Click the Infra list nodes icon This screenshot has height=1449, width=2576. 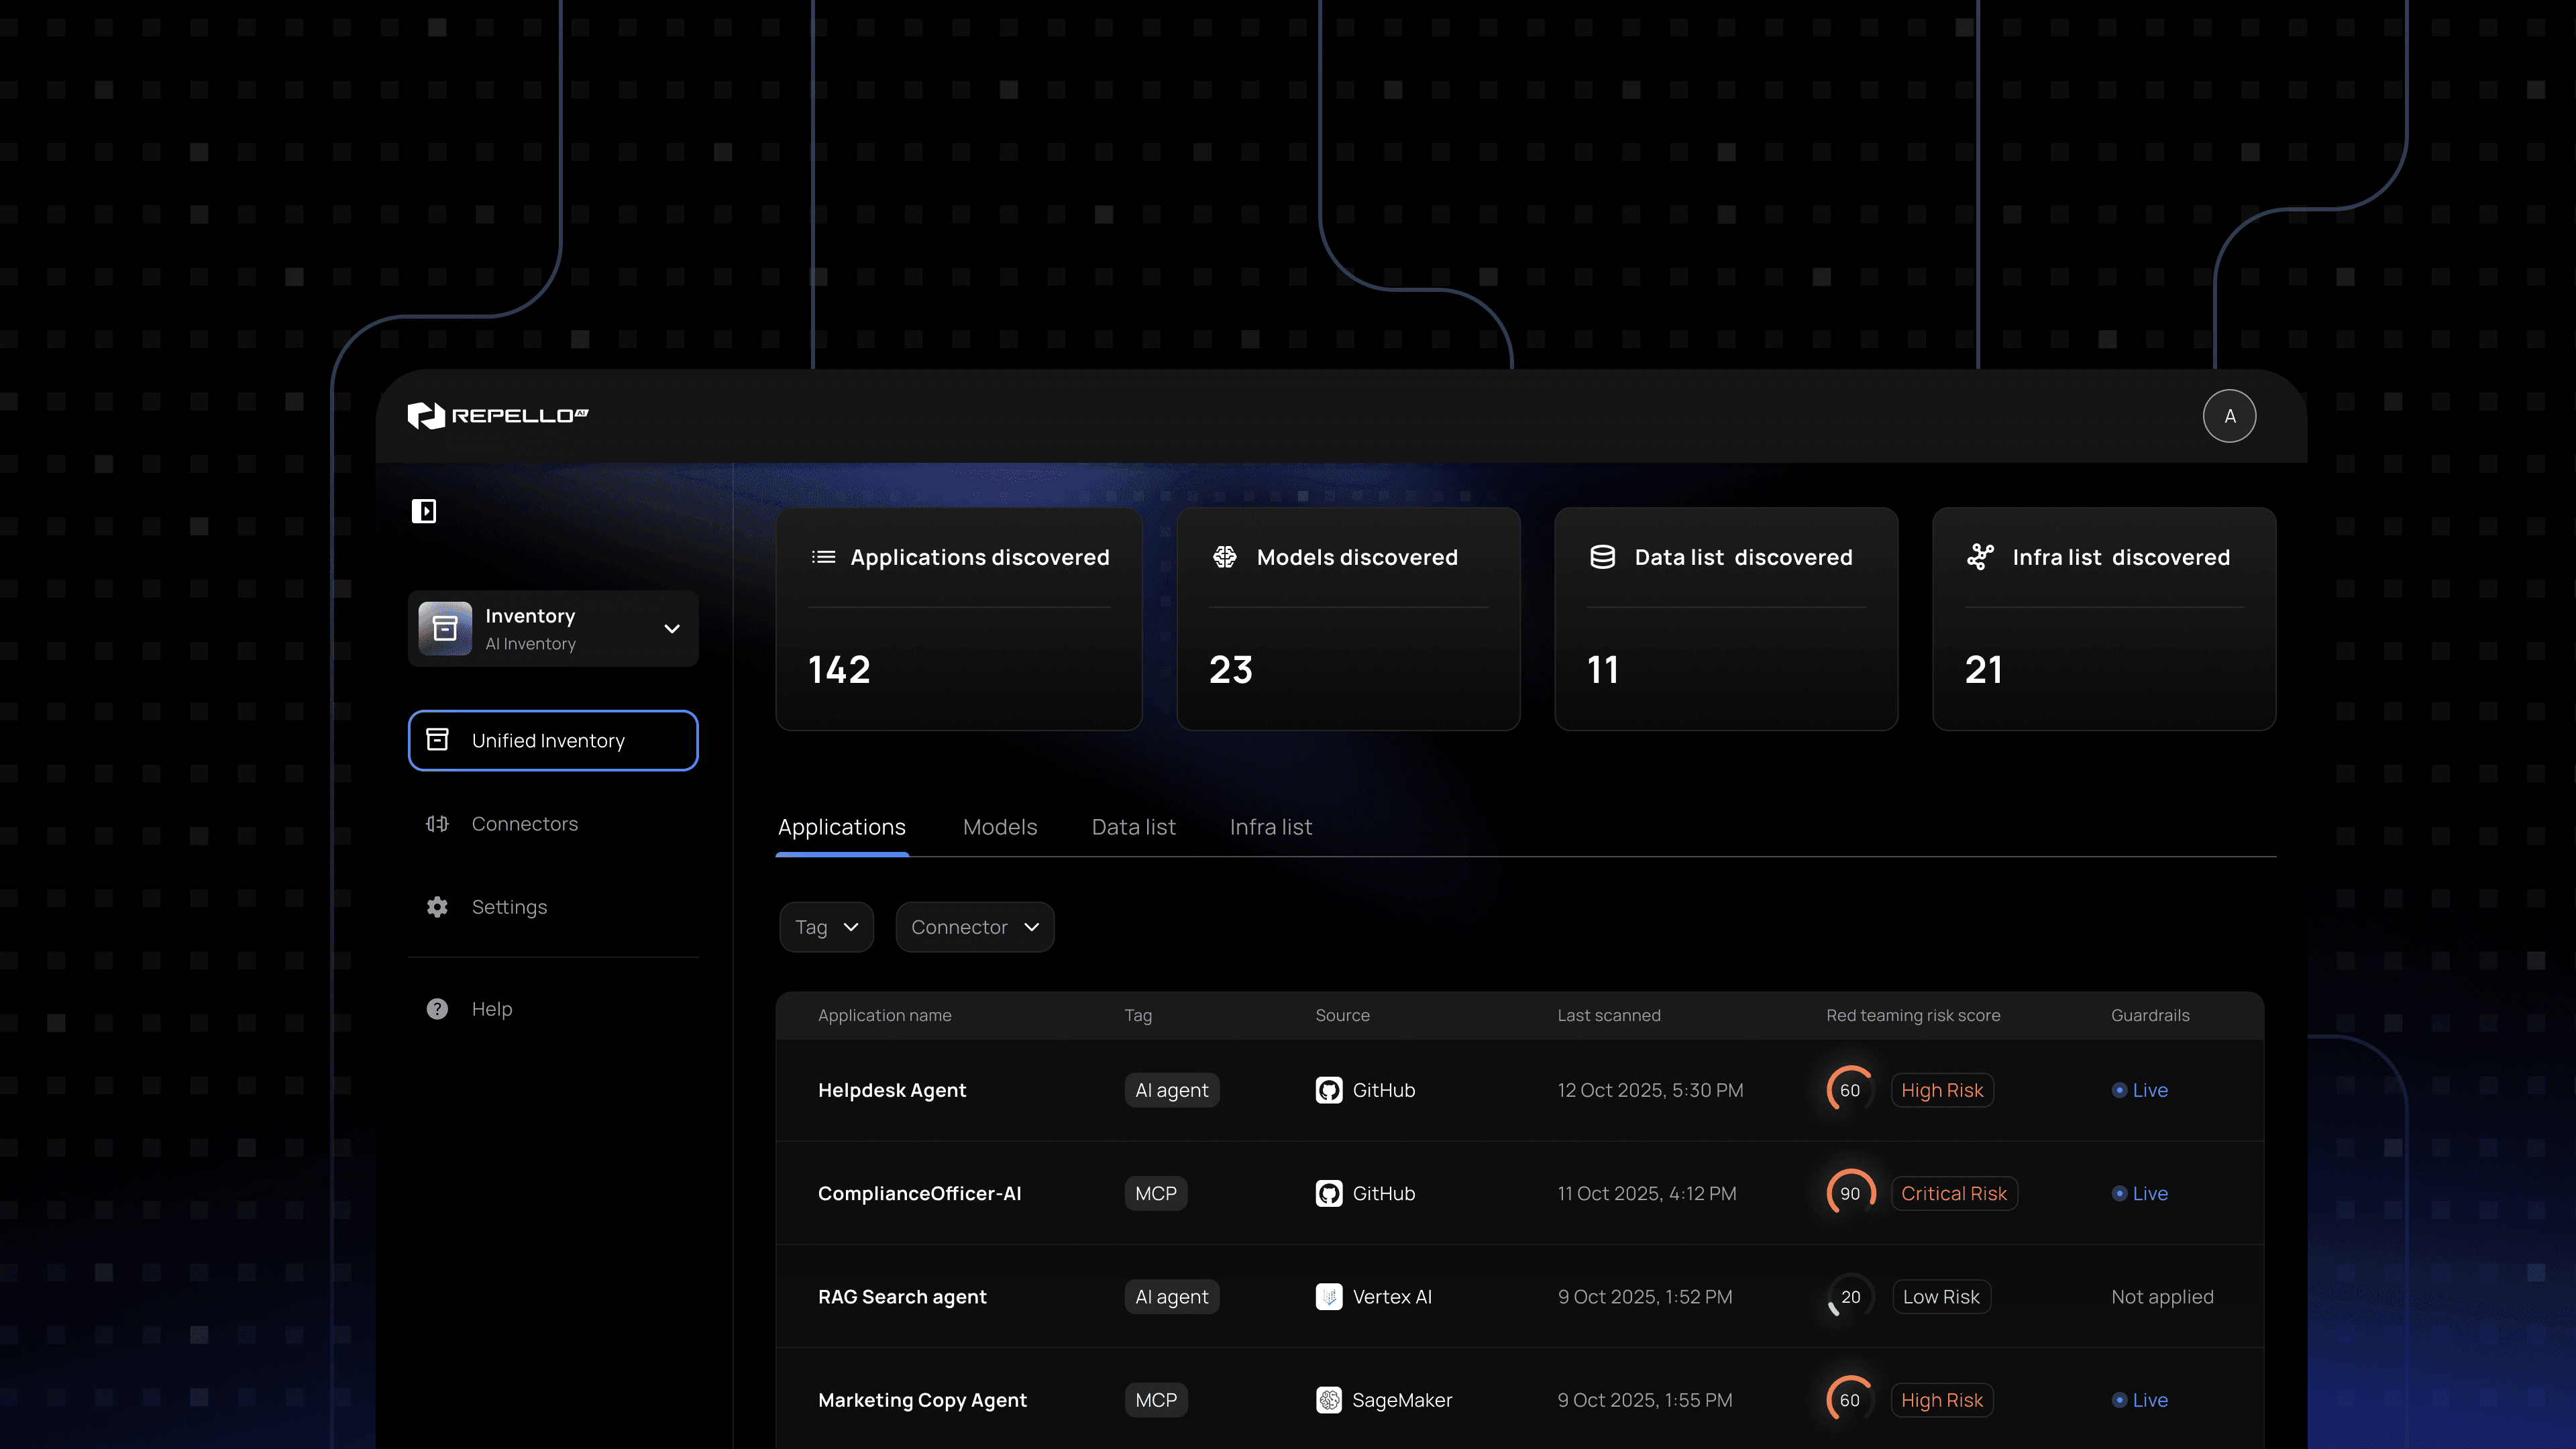(x=1980, y=557)
